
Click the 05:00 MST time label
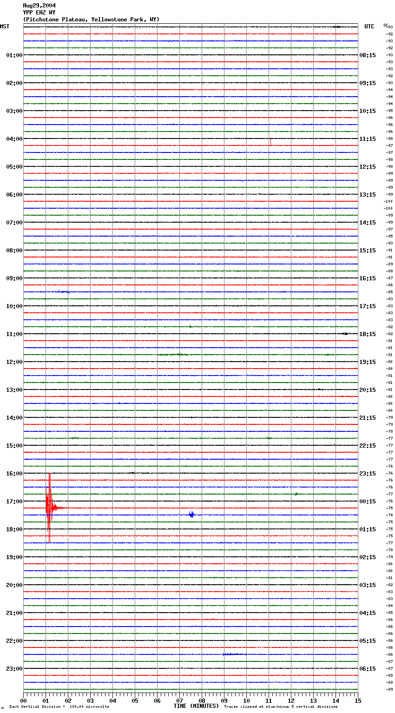click(14, 167)
